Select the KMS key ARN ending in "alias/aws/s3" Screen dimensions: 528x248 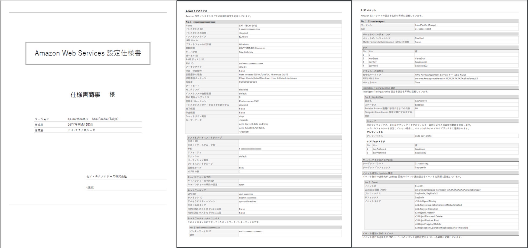(446, 79)
